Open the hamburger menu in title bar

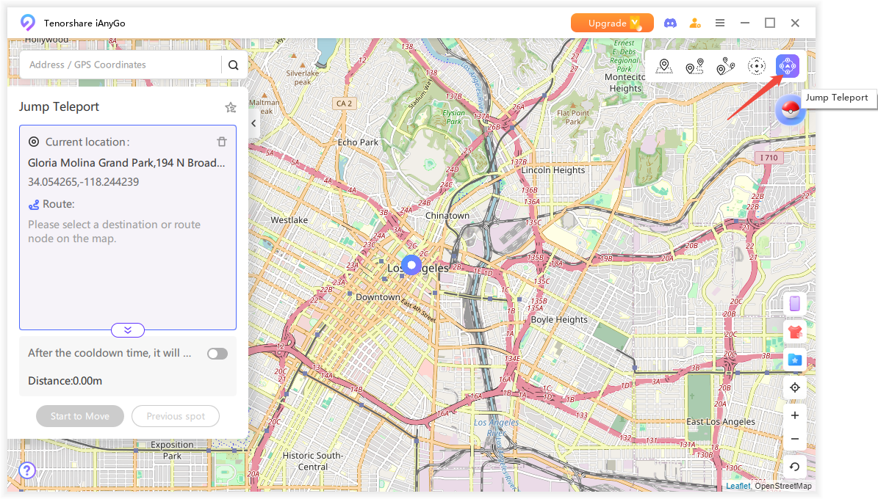pos(720,23)
